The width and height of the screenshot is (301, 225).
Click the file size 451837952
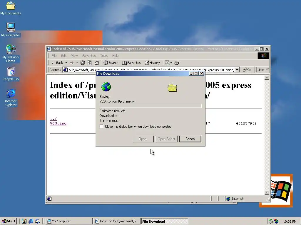coord(246,123)
